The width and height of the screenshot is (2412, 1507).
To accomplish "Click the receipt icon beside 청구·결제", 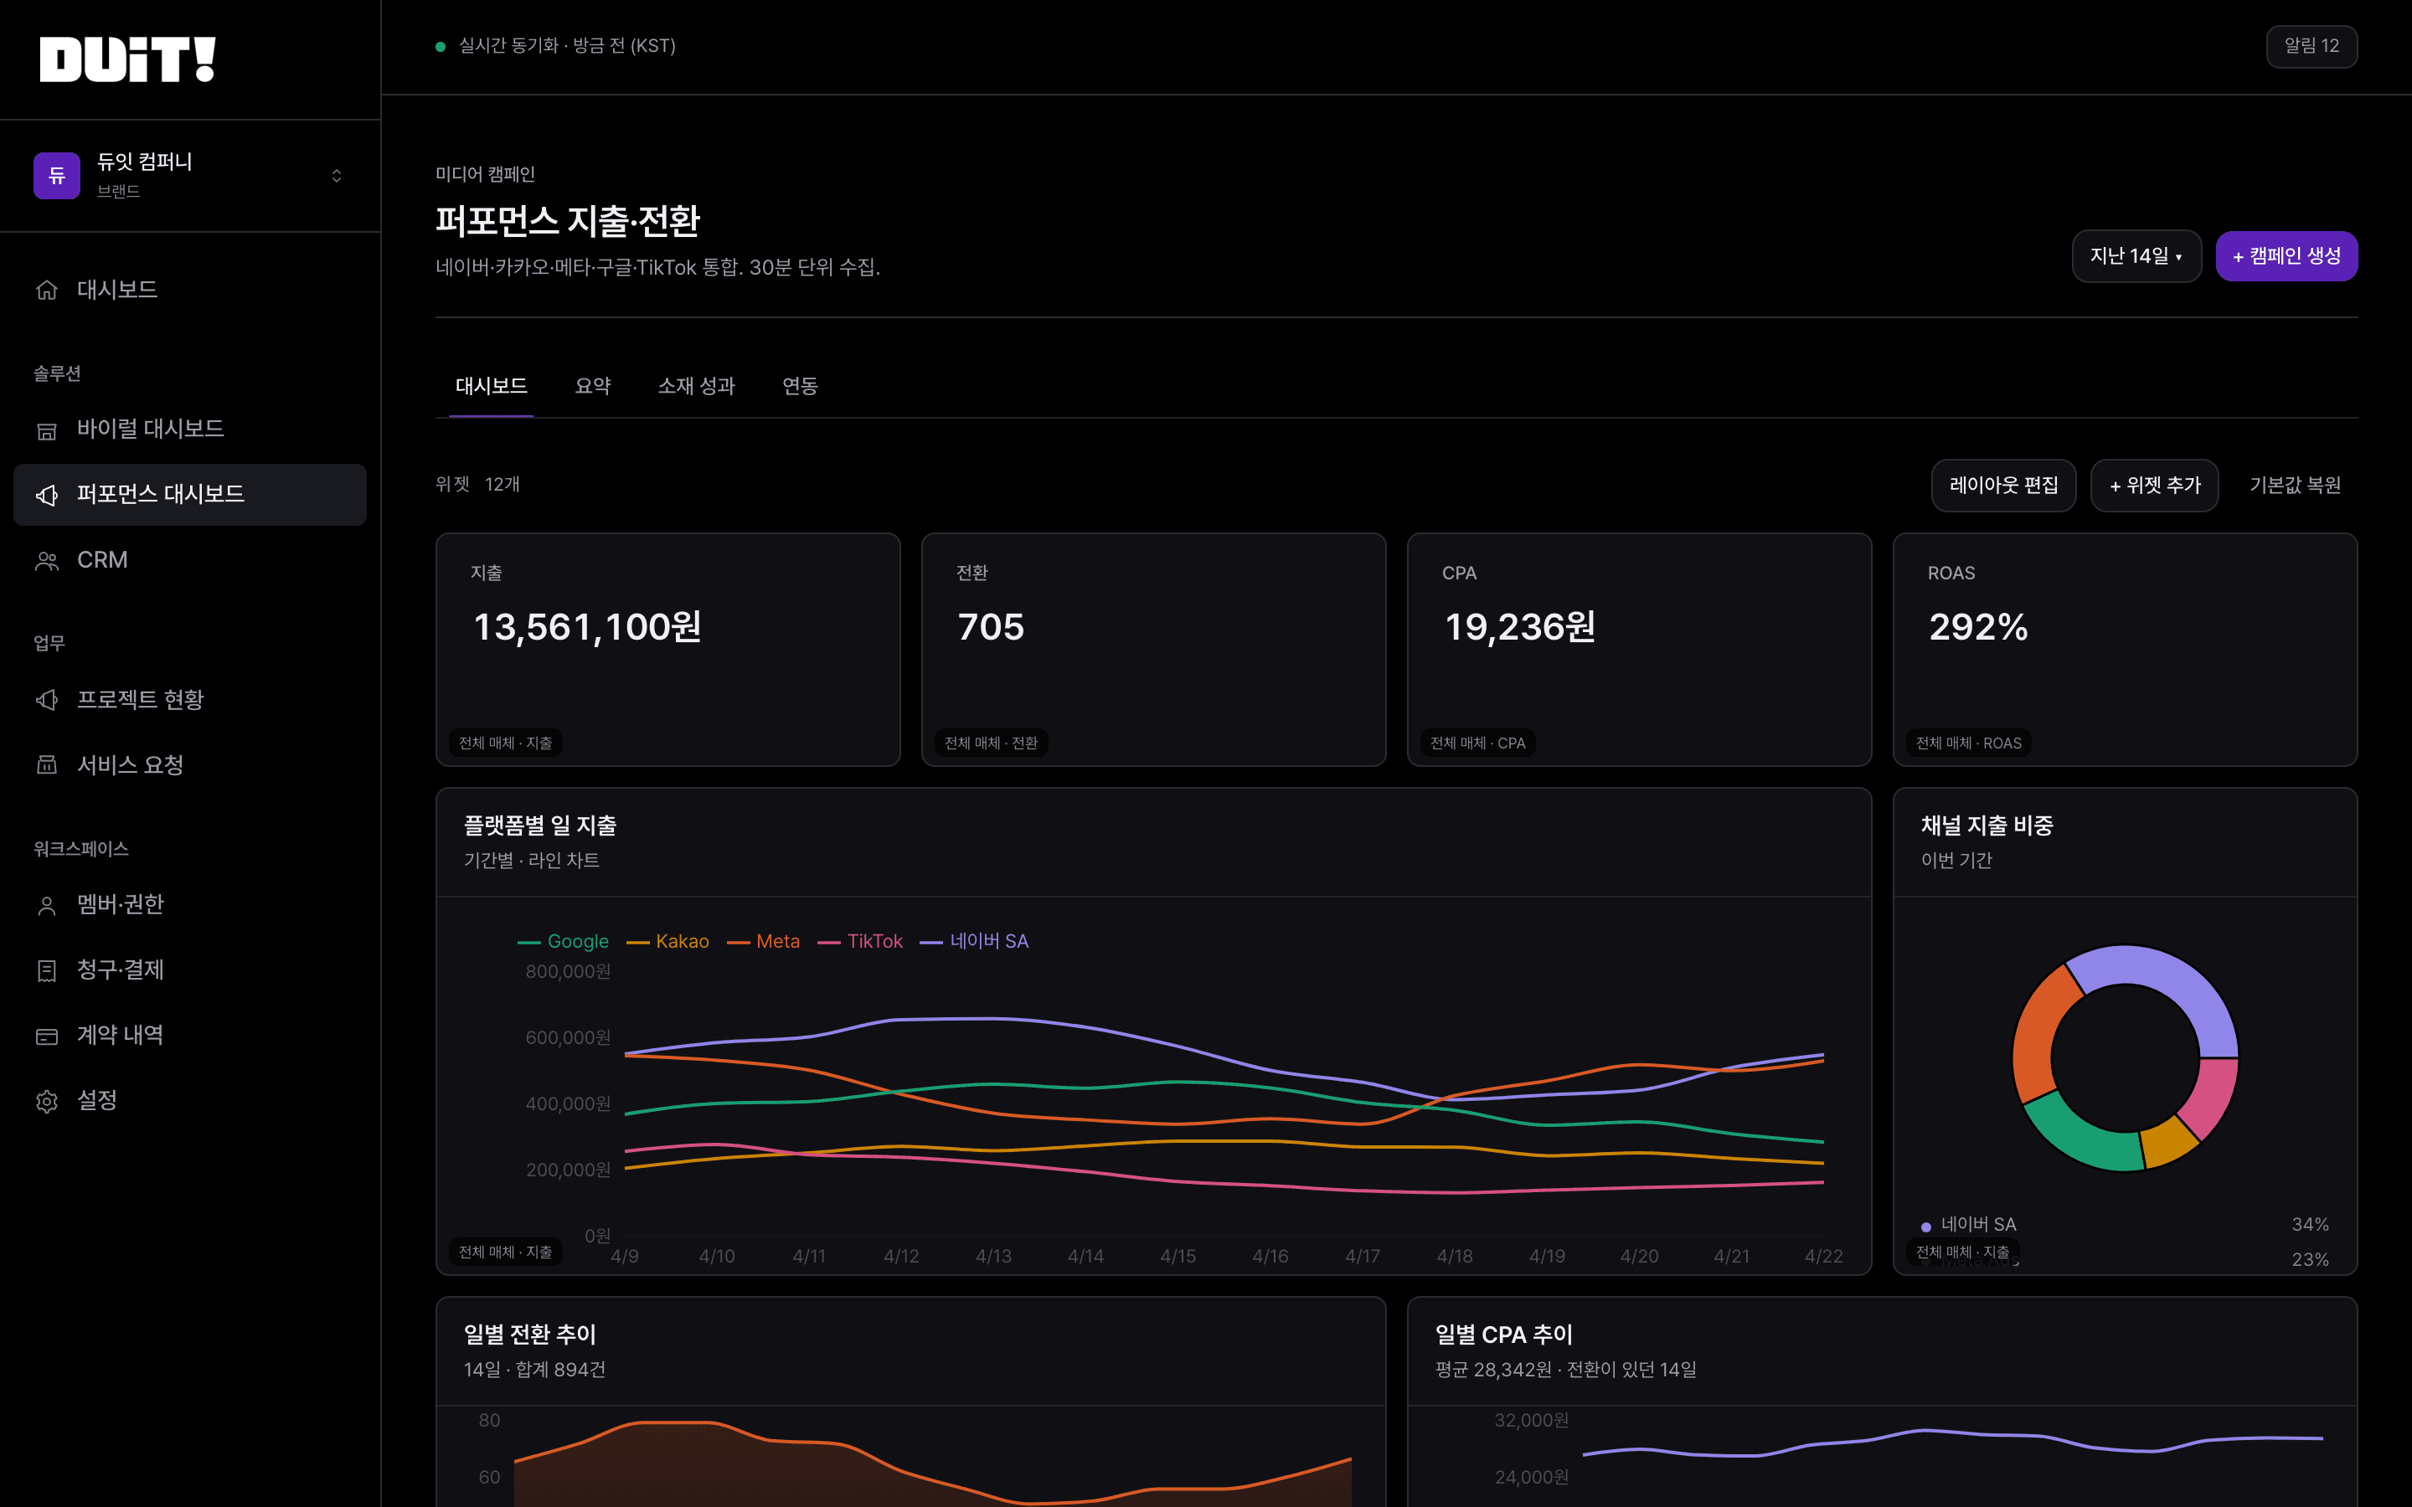I will point(47,970).
